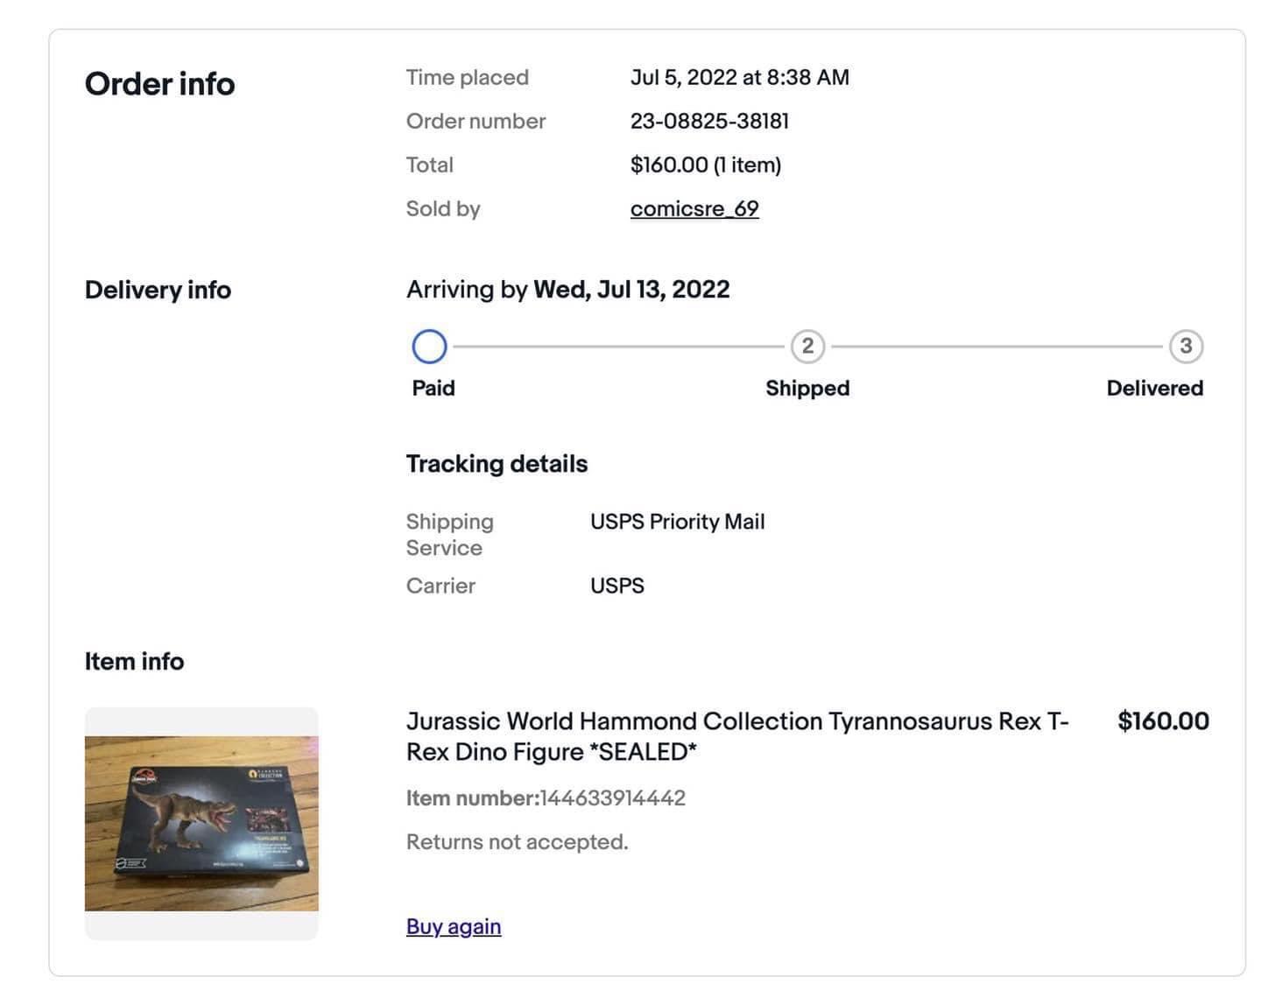Click the USPS Priority Mail service text
The width and height of the screenshot is (1261, 998).
pyautogui.click(x=677, y=522)
